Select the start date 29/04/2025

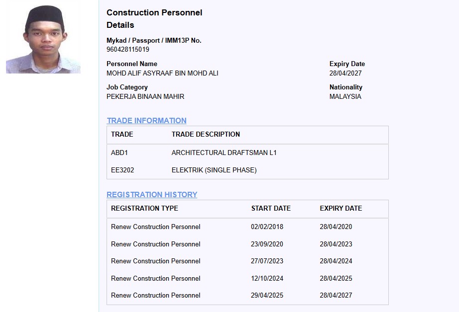[267, 295]
